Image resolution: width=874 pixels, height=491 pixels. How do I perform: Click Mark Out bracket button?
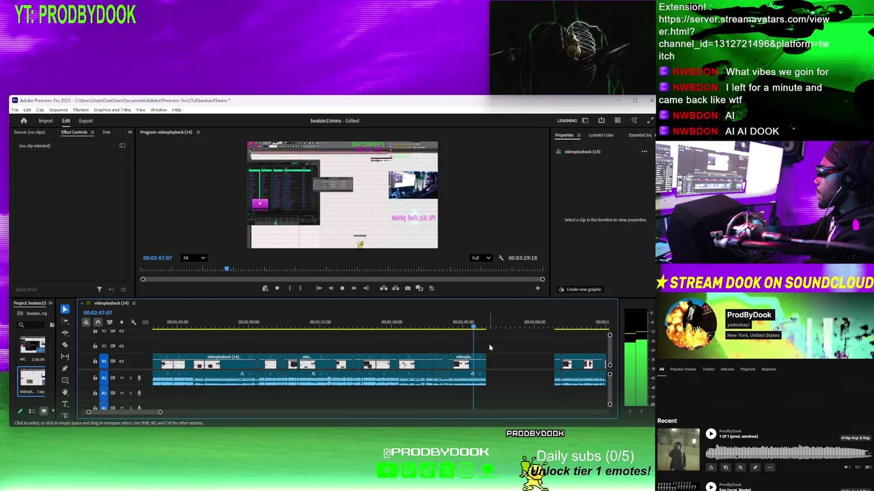pyautogui.click(x=300, y=288)
